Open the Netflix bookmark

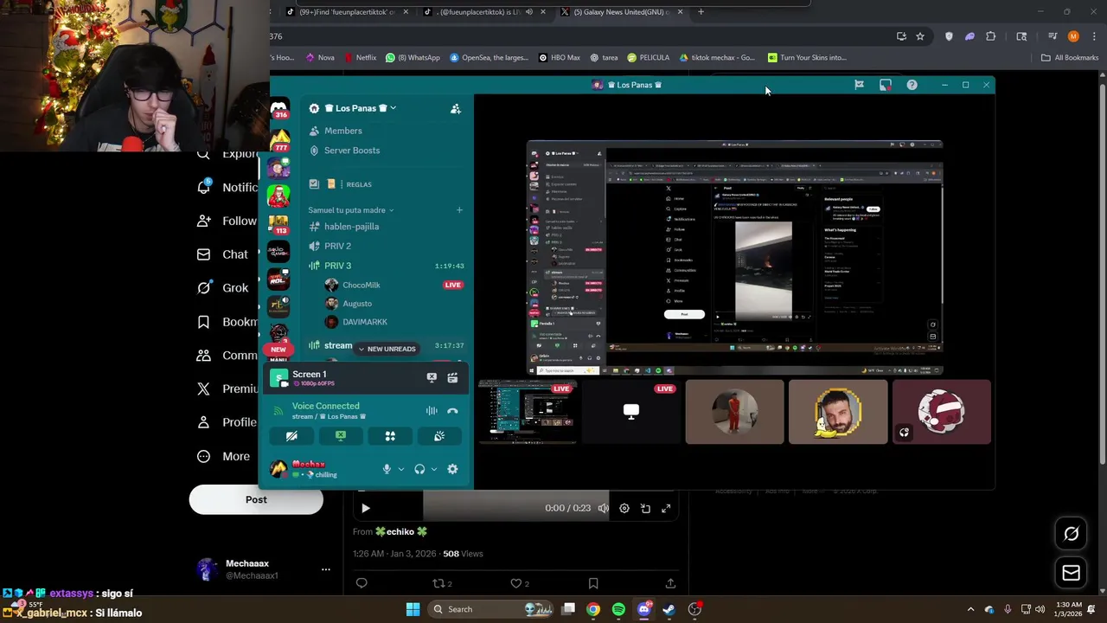360,58
